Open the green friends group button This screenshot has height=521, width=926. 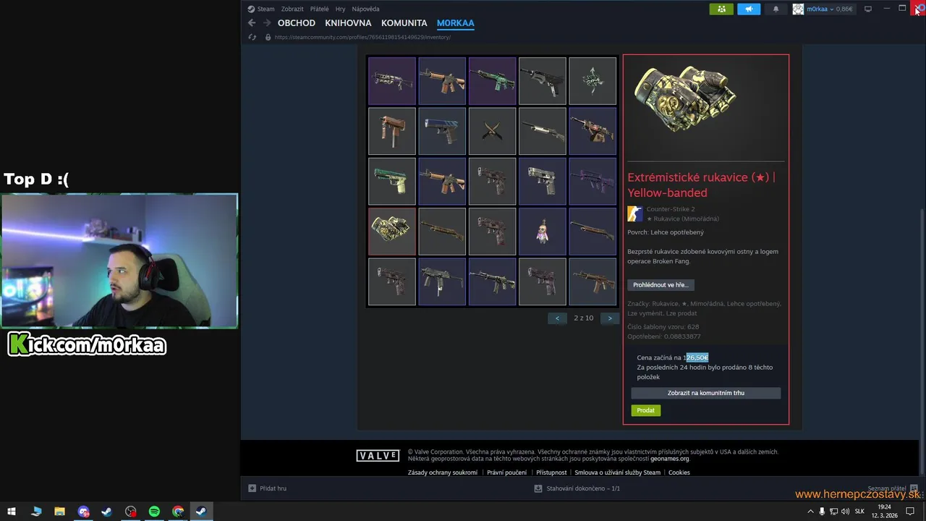[721, 9]
